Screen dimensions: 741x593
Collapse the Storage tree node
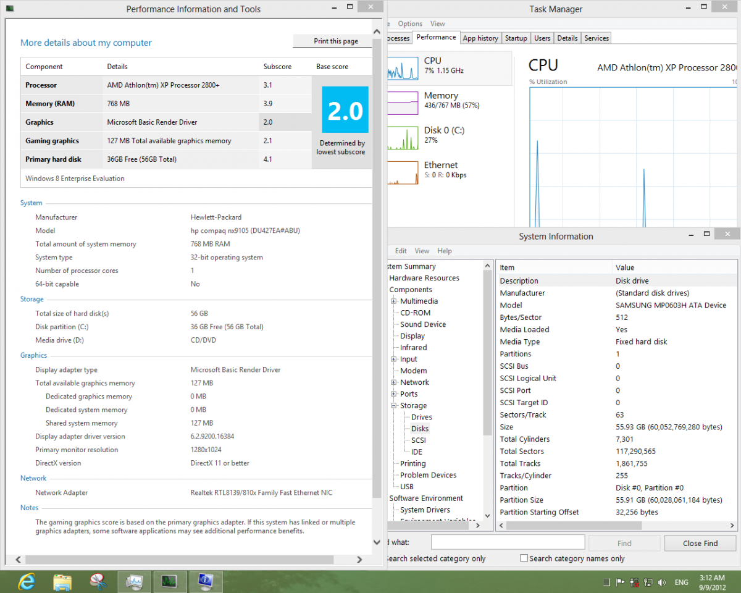pyautogui.click(x=394, y=406)
